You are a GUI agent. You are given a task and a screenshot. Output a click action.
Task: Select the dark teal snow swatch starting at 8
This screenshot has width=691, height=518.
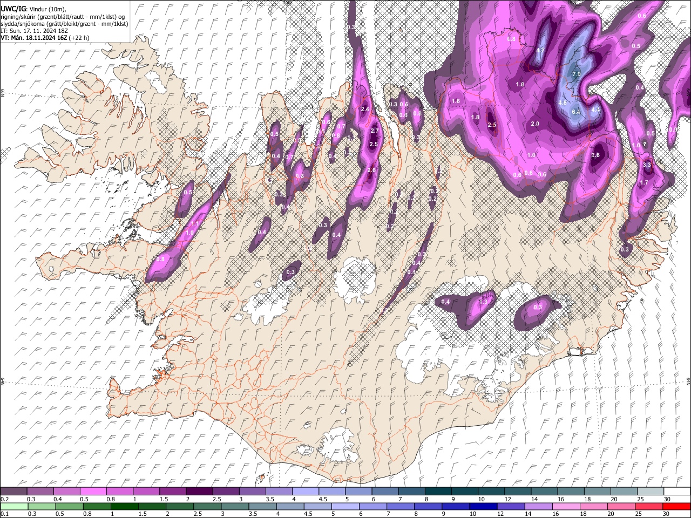click(x=438, y=492)
